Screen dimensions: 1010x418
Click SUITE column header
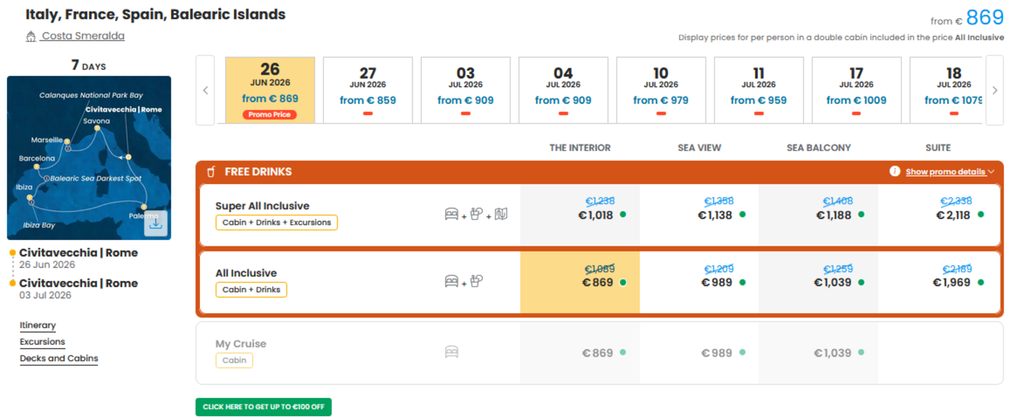[938, 148]
